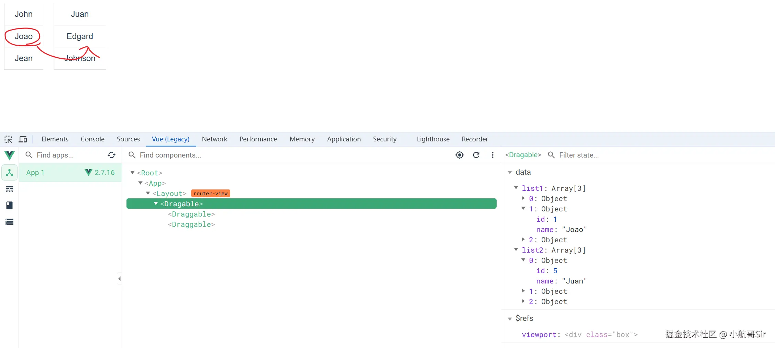
Task: Click the id: 5 value
Action: (x=555, y=271)
